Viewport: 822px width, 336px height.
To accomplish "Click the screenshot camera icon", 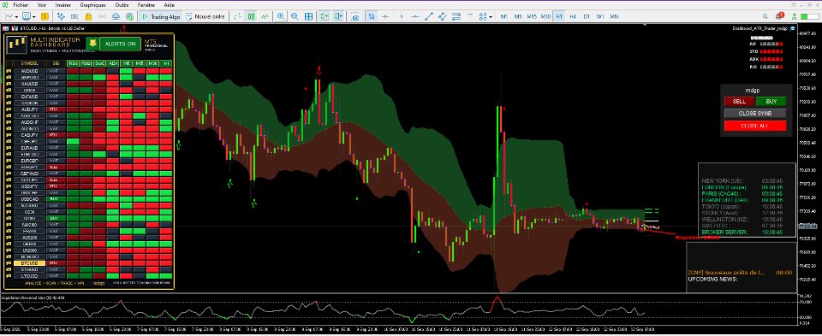I will [355, 17].
